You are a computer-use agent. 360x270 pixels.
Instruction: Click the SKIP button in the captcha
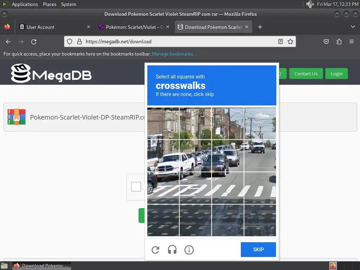pos(258,250)
